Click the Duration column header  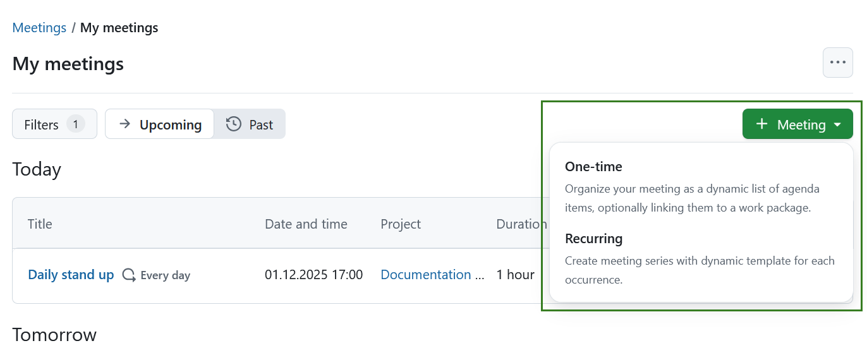521,224
